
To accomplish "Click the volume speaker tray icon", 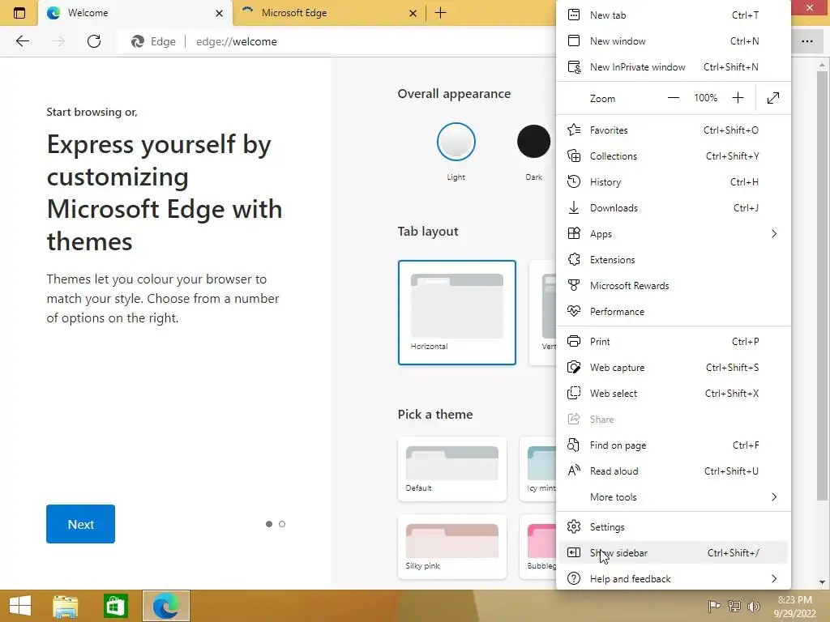I will 754,606.
